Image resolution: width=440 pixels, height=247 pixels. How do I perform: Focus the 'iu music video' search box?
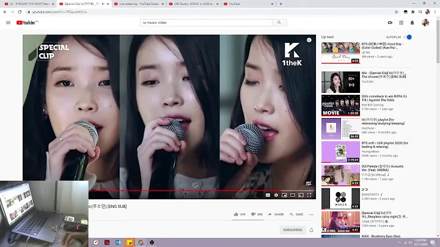coord(207,23)
